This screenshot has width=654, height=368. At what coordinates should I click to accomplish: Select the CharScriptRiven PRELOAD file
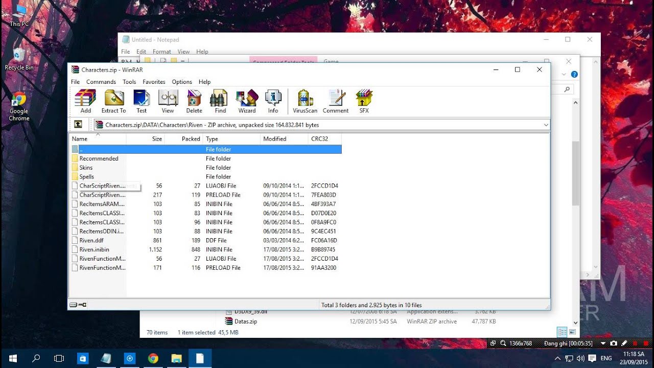pyautogui.click(x=205, y=195)
